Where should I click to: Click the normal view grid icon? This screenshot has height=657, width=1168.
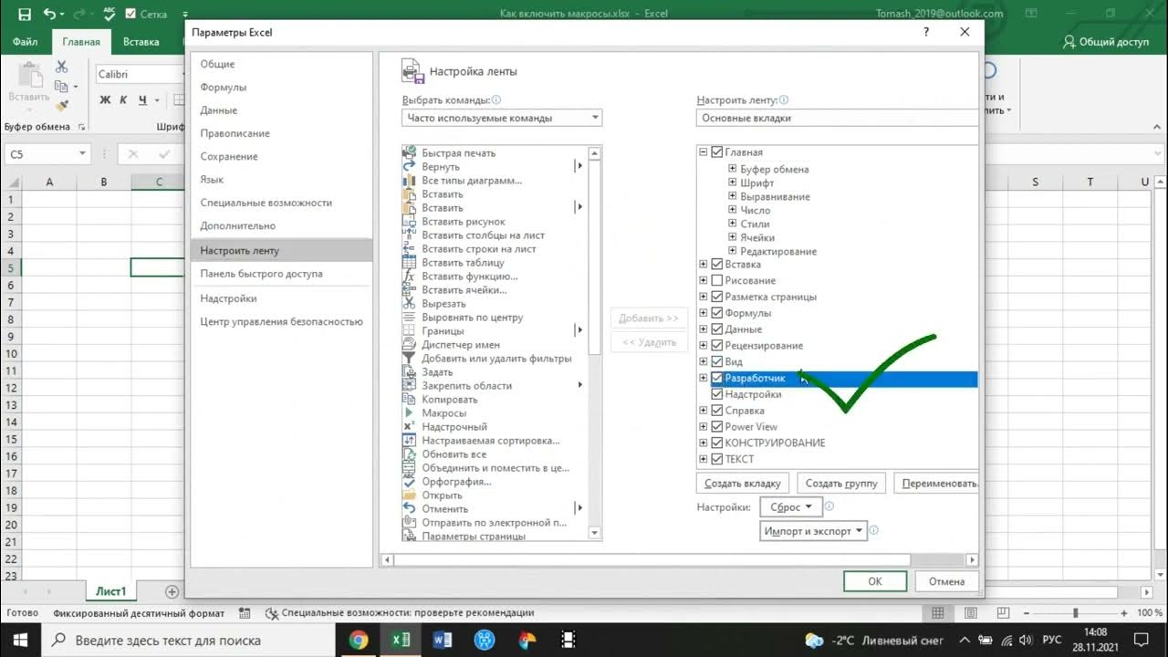(937, 613)
